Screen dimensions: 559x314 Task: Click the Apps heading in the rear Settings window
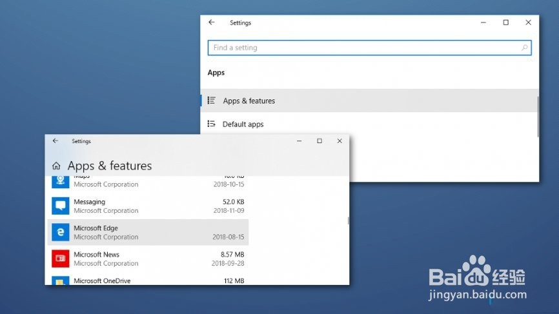[x=216, y=73]
